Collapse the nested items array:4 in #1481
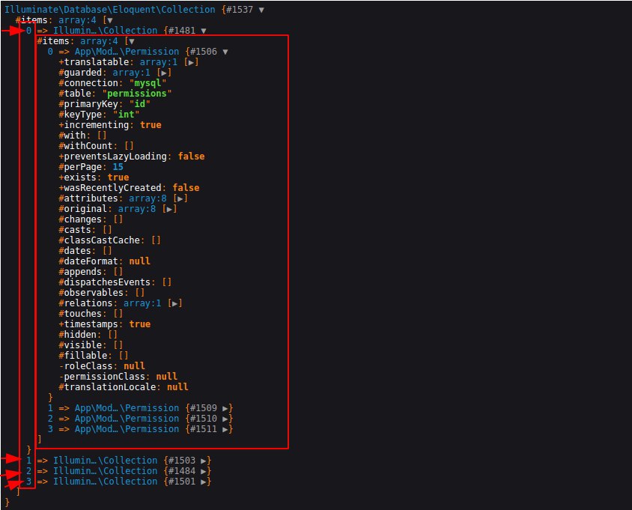This screenshot has height=510, width=632. (131, 41)
